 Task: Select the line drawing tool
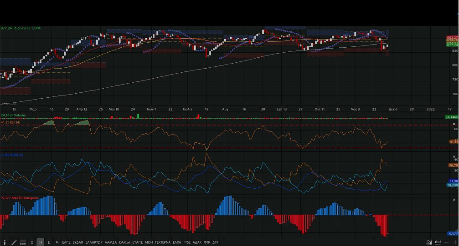(14, 242)
